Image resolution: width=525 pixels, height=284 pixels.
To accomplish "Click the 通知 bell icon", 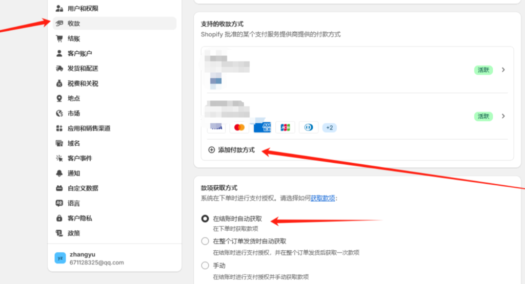I will (x=59, y=173).
